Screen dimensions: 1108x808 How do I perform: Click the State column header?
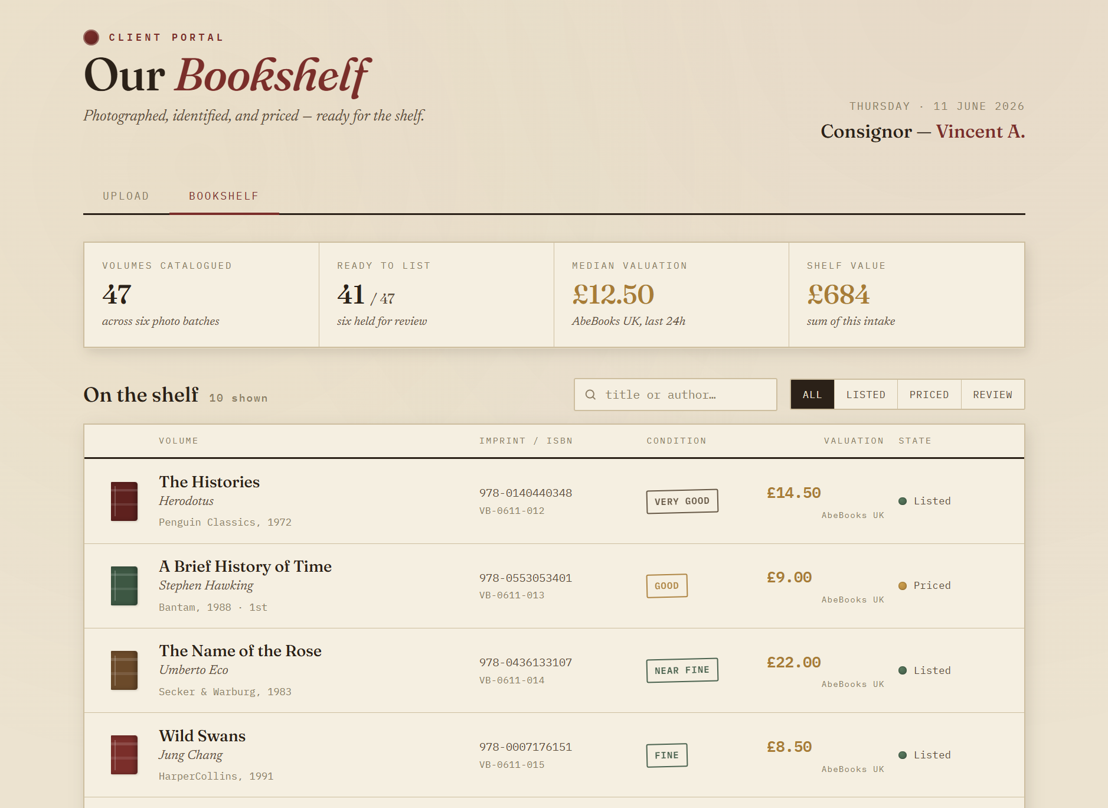pos(915,441)
